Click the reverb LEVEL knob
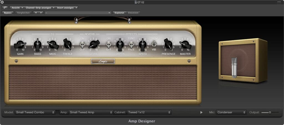The image size is (284, 125). point(94,44)
